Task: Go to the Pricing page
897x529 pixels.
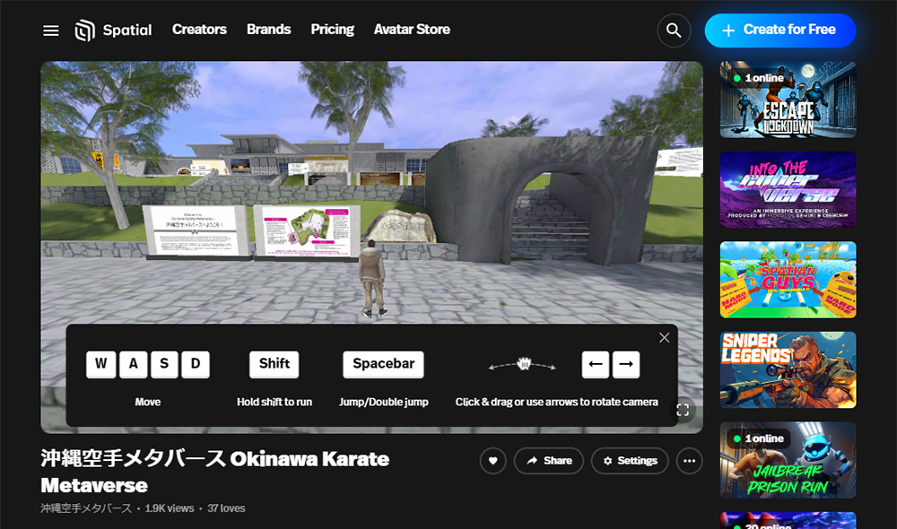Action: [x=332, y=30]
